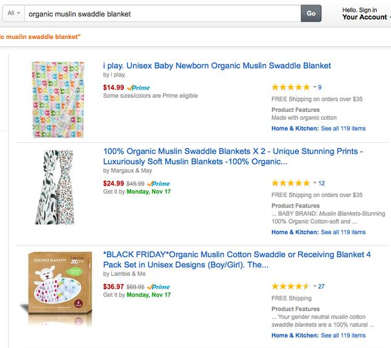Expand the rating breakdown arrow beside 27 reviews
Screen dimensions: 391x348
point(314,286)
